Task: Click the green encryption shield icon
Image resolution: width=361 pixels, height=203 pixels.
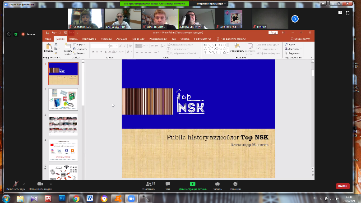Action: (16, 34)
